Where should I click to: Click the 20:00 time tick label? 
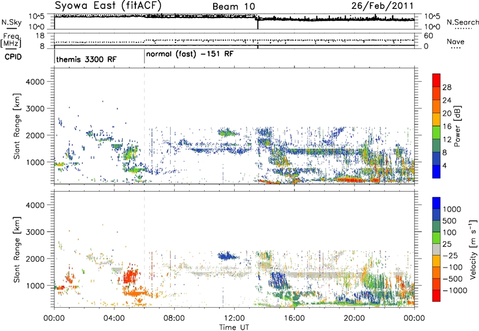354,318
